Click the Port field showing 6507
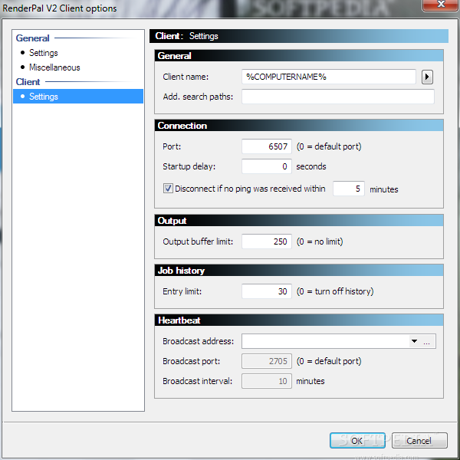This screenshot has width=460, height=460. pos(267,146)
